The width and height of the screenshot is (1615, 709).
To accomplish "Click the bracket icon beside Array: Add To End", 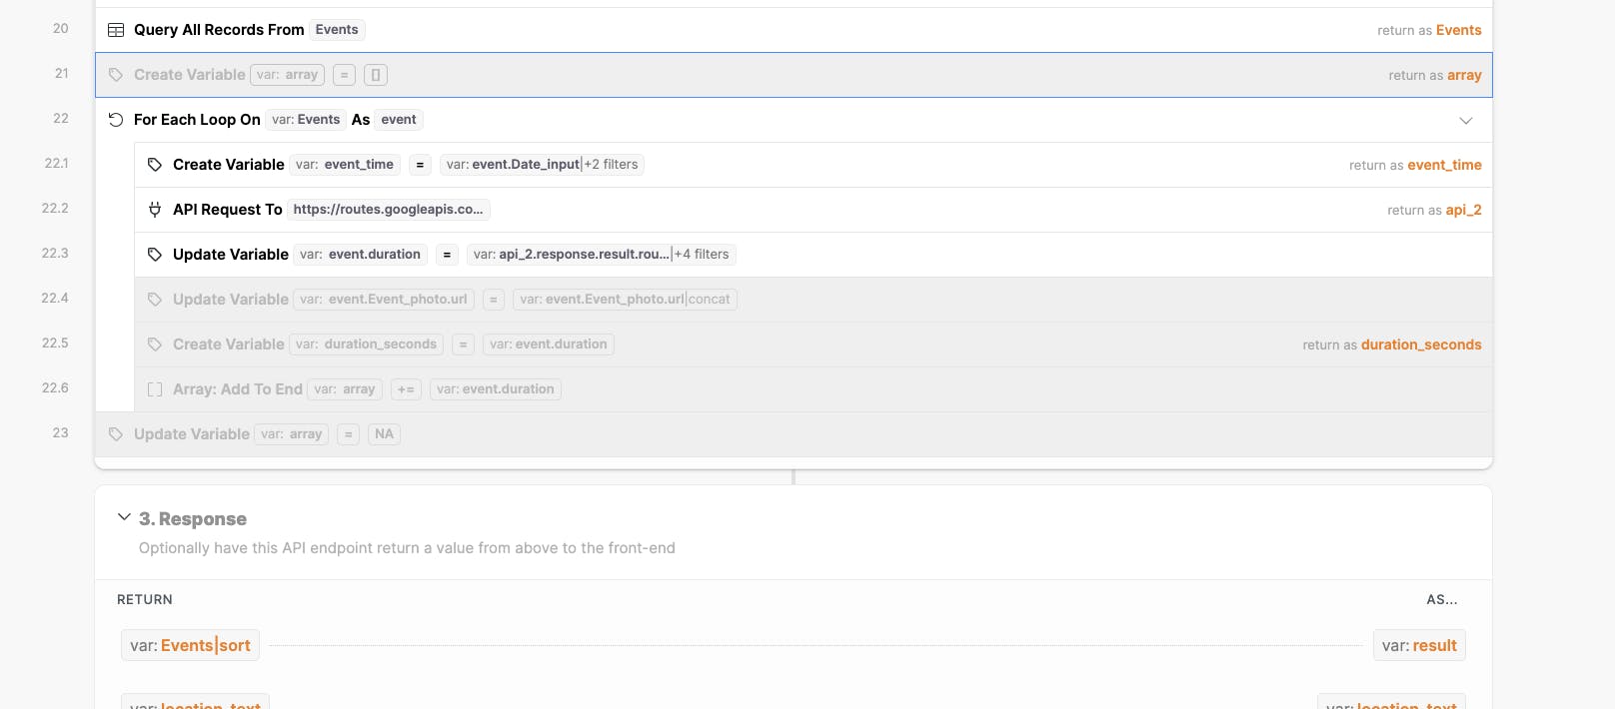I will (x=155, y=389).
